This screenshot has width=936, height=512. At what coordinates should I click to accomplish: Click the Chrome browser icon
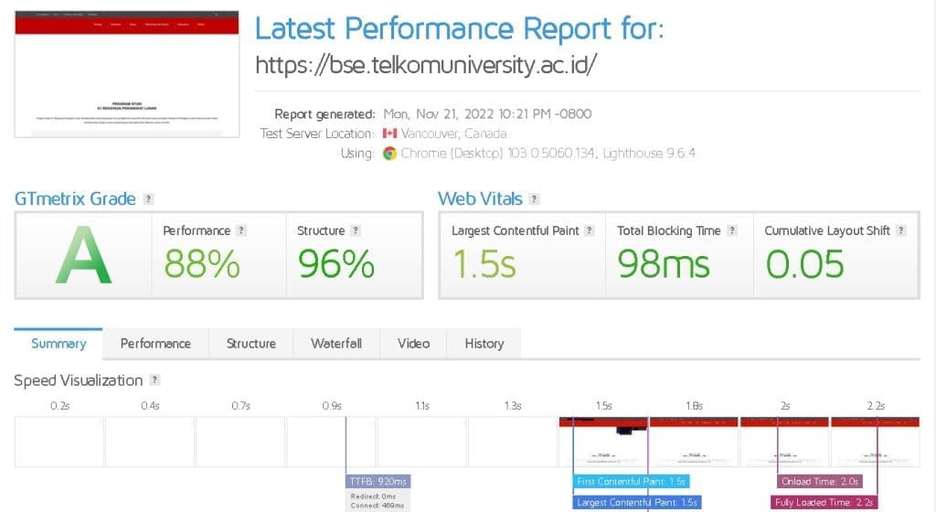coord(389,154)
